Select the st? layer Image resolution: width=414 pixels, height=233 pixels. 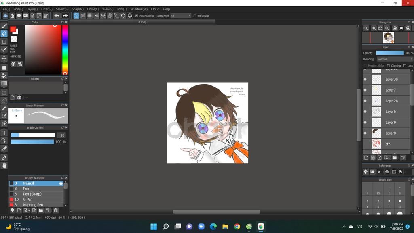tap(387, 144)
